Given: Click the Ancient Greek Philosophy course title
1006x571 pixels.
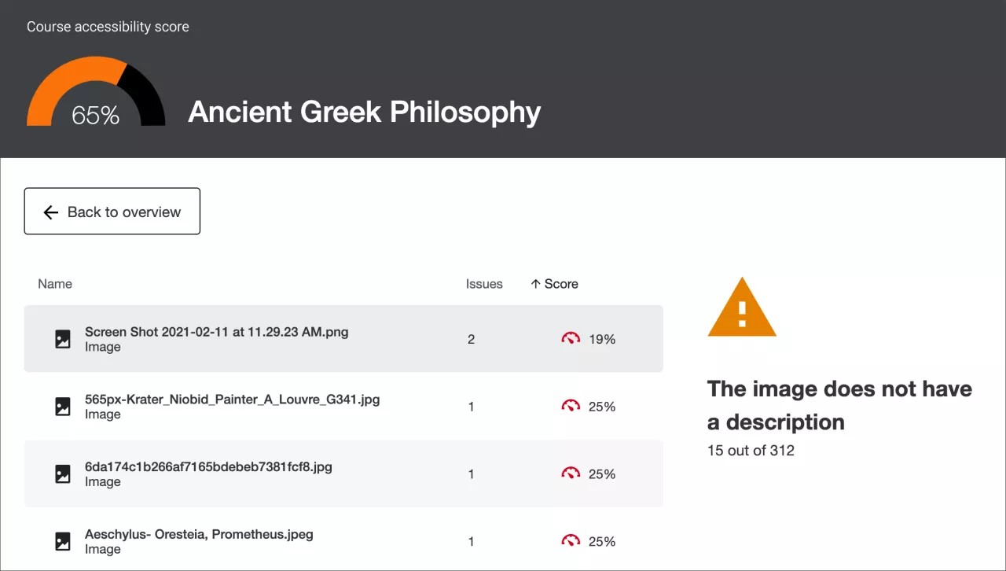Looking at the screenshot, I should point(365,112).
